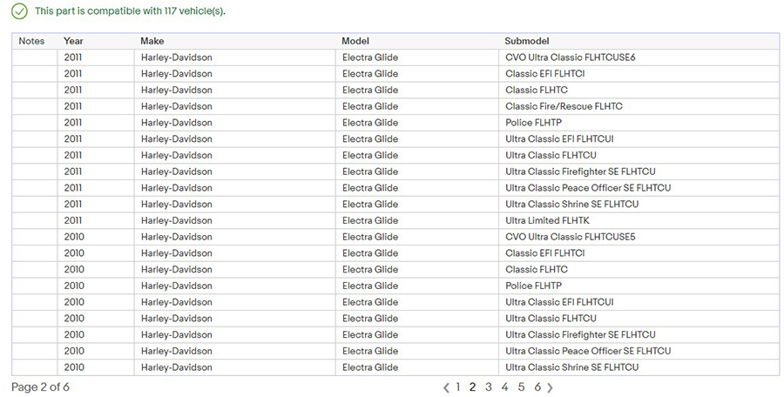Jump to page 4 of results
The image size is (784, 397).
point(505,387)
